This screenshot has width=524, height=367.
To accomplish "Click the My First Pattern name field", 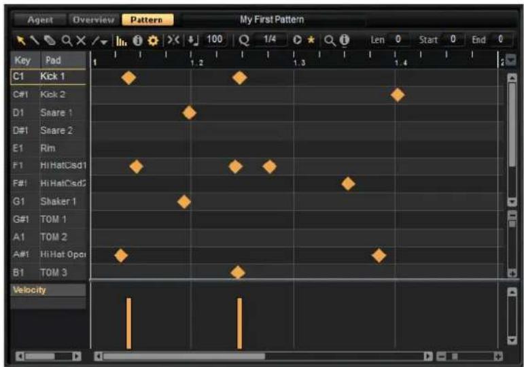I will 272,20.
